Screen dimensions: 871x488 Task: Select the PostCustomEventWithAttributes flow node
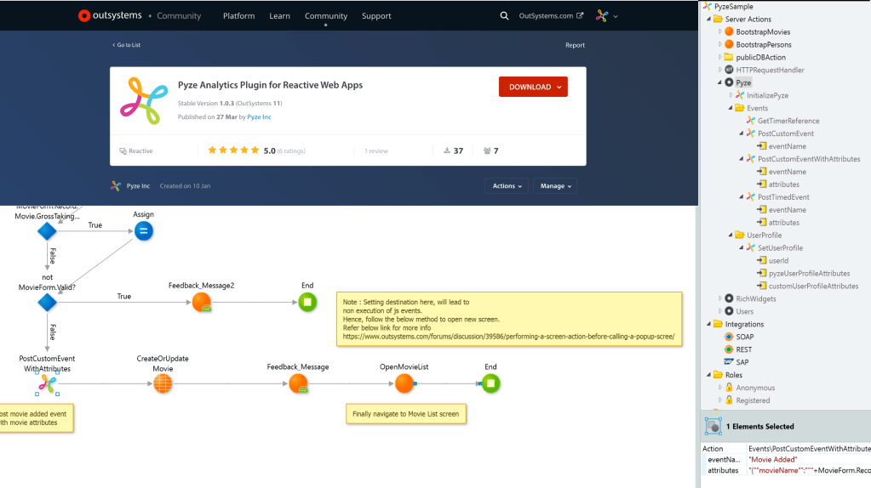(x=46, y=385)
